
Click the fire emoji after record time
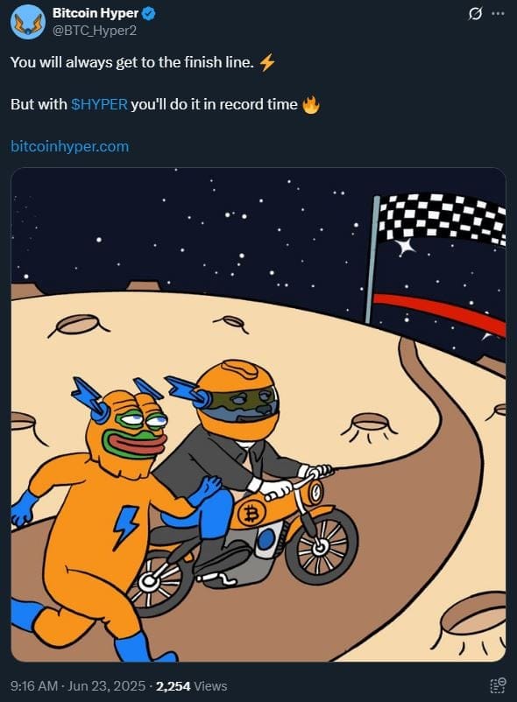click(311, 105)
